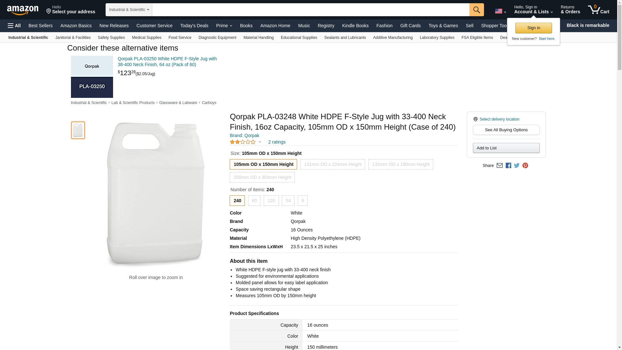Open Today's Deals in navigation bar
Viewport: 622px width, 350px height.
click(x=194, y=26)
